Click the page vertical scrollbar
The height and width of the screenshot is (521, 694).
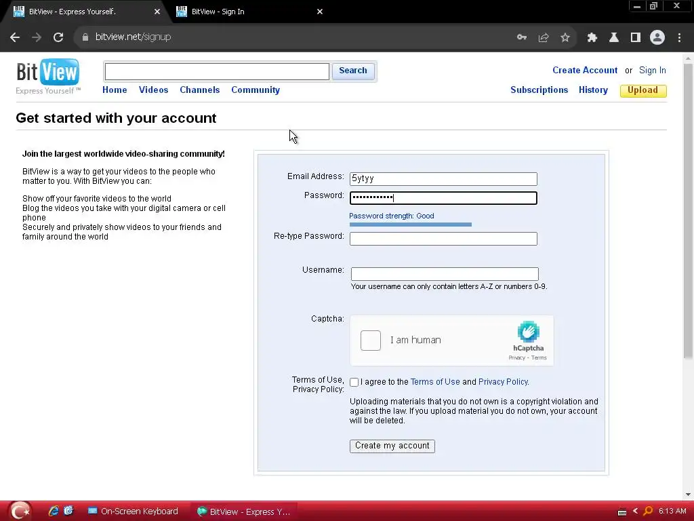click(x=688, y=210)
